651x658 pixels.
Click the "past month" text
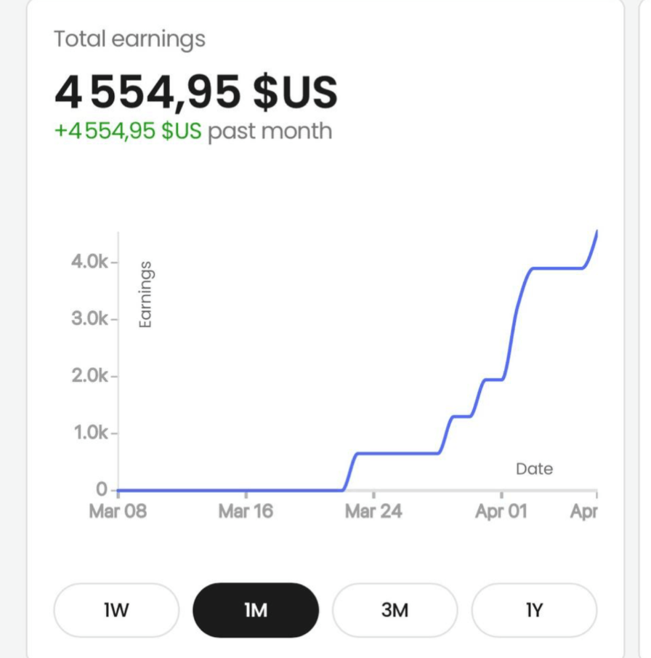click(270, 132)
